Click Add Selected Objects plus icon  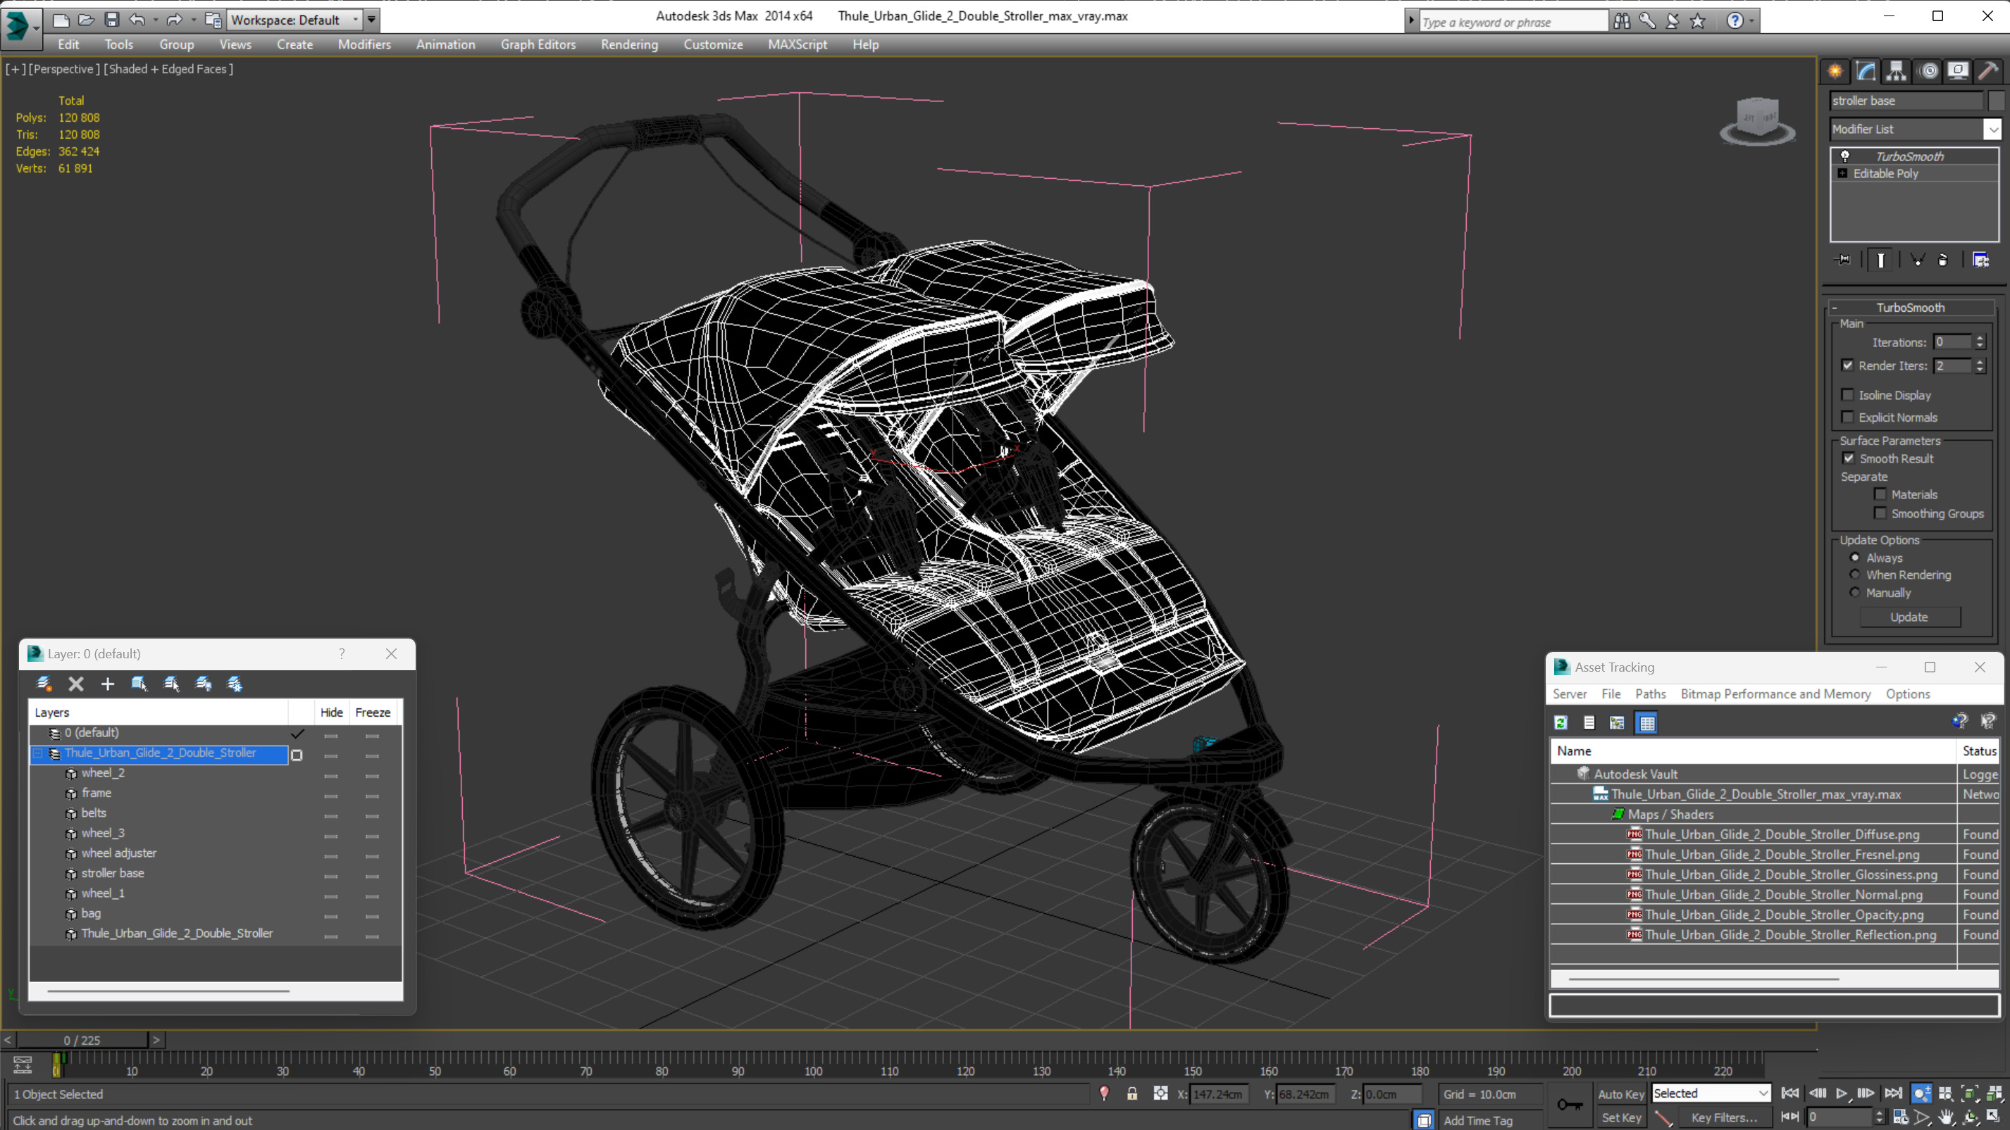(108, 684)
